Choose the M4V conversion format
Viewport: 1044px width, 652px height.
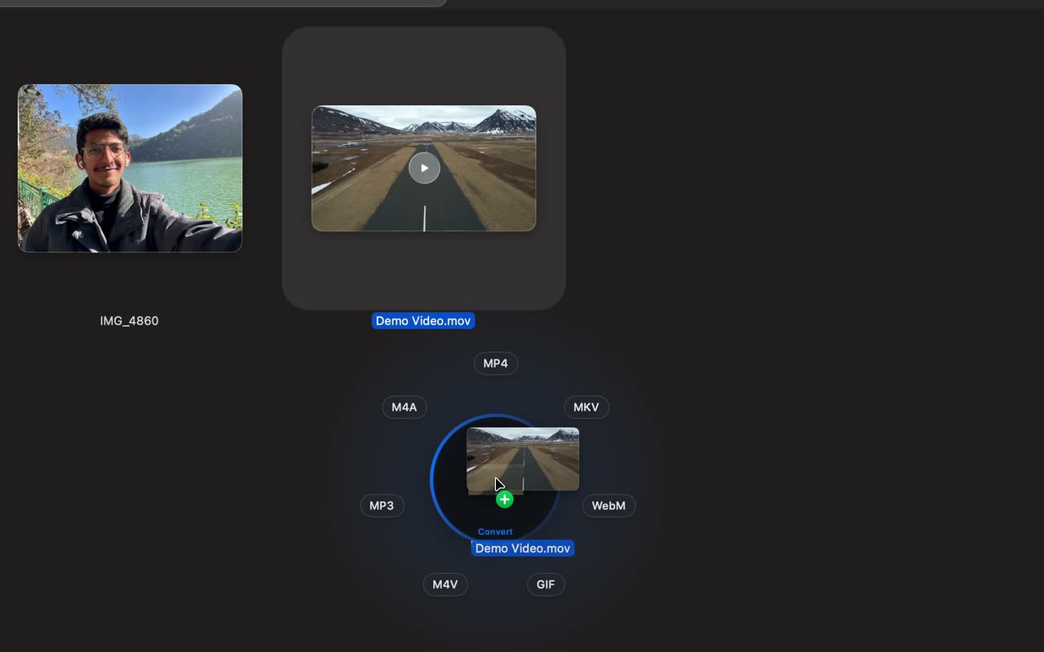[x=445, y=584]
